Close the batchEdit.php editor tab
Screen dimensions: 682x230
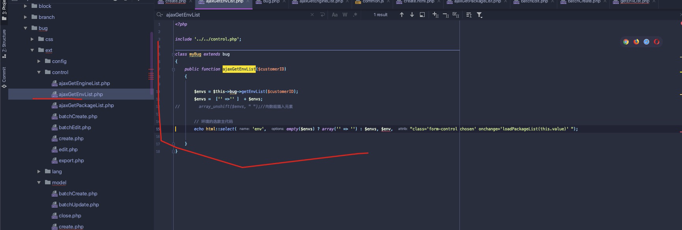[553, 2]
